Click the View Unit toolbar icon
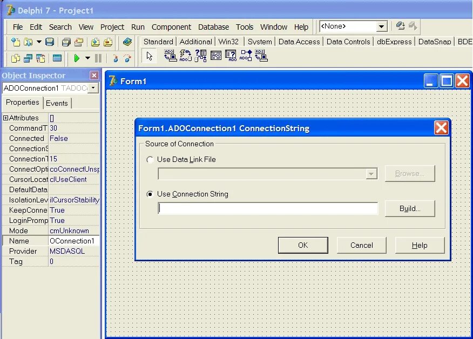This screenshot has height=339, width=473. 15,58
